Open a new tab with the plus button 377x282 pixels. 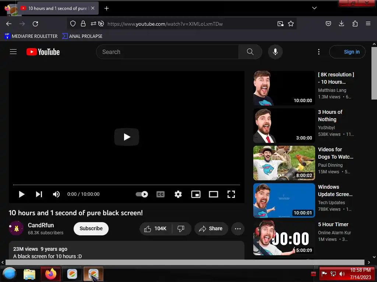pos(106,8)
